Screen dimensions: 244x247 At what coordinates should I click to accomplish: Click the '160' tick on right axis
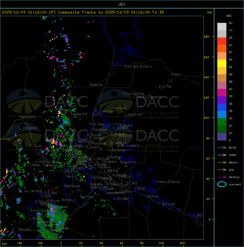(x=206, y=57)
